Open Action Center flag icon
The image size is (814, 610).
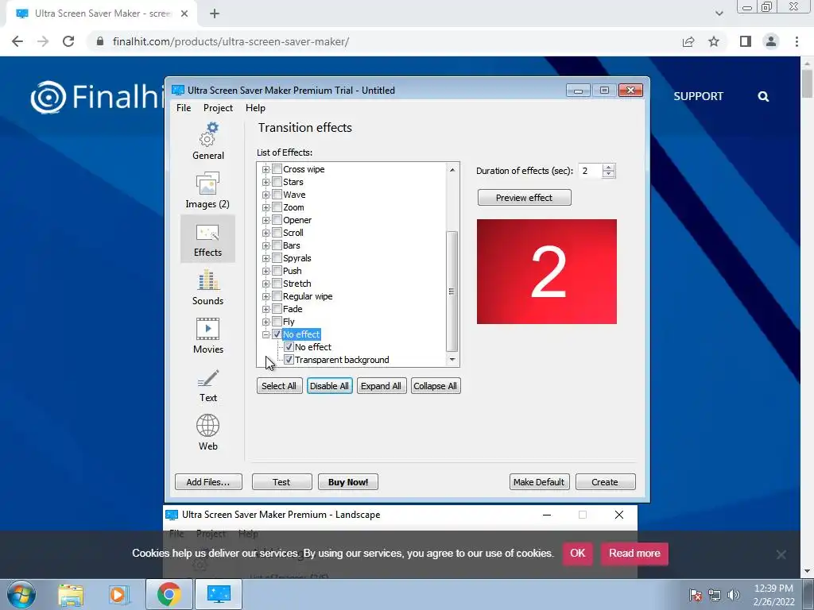(x=695, y=595)
